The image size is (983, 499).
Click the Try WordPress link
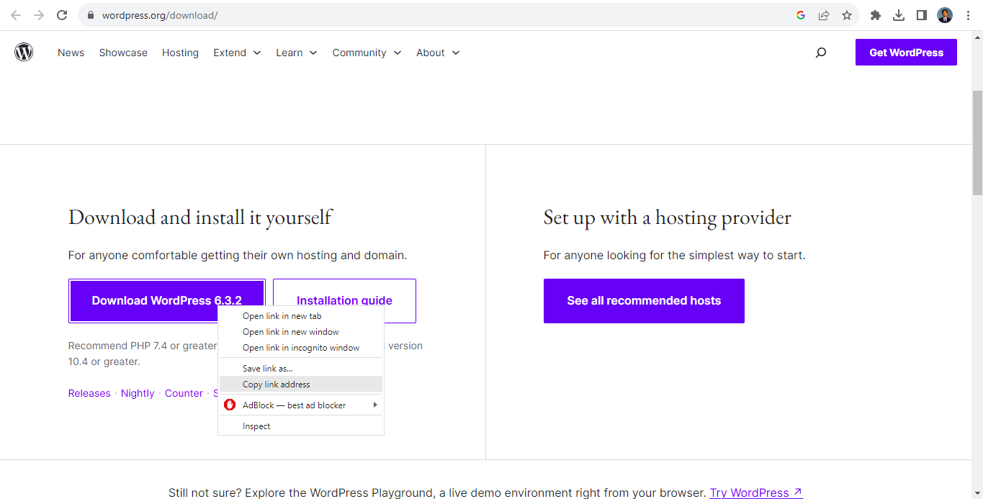click(x=756, y=493)
